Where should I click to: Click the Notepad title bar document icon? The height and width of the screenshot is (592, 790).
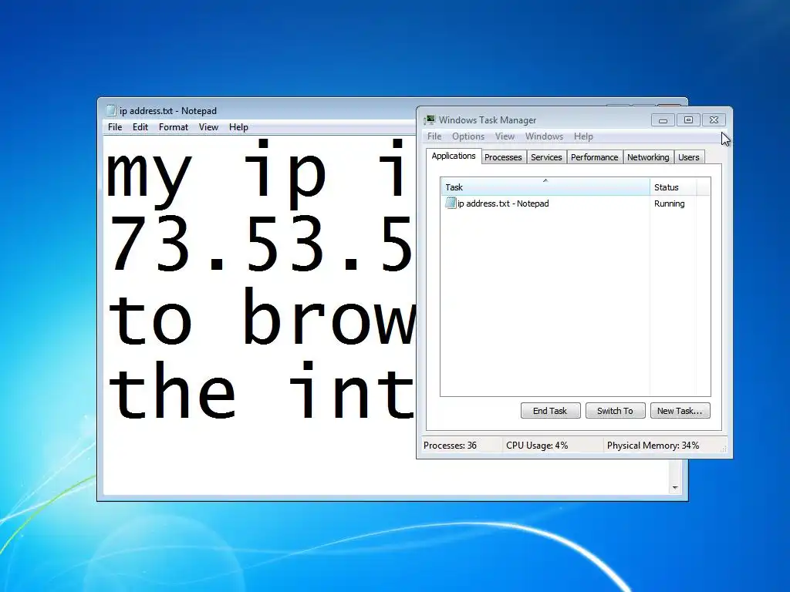click(111, 111)
